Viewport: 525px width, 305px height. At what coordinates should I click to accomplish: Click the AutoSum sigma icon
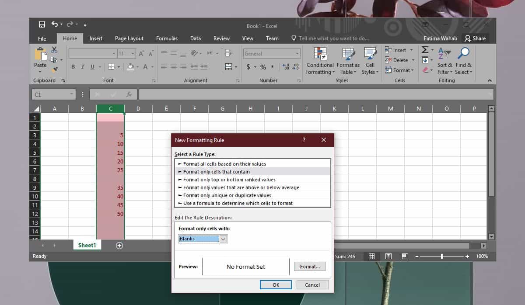[425, 50]
